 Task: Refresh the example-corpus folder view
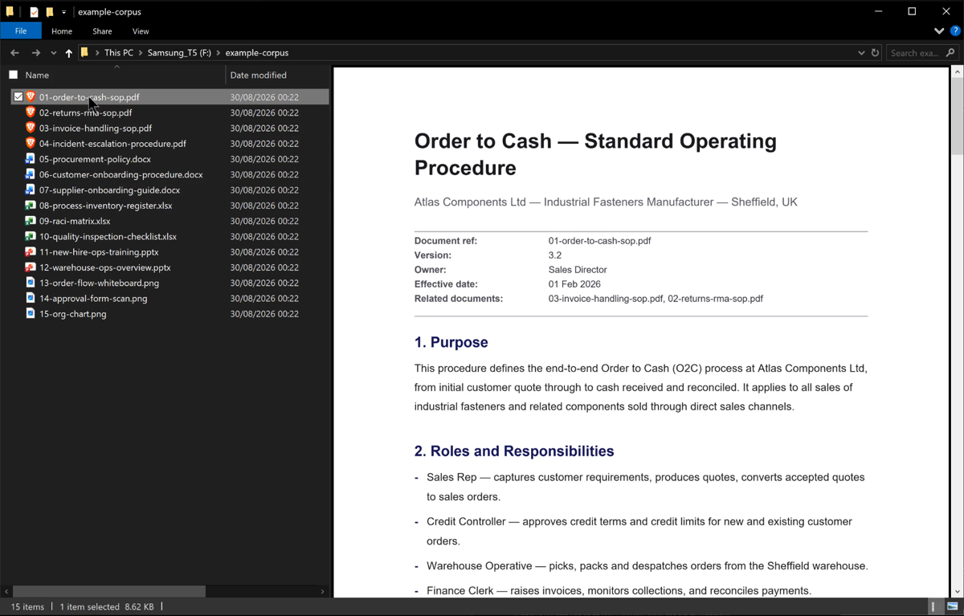[x=876, y=53]
